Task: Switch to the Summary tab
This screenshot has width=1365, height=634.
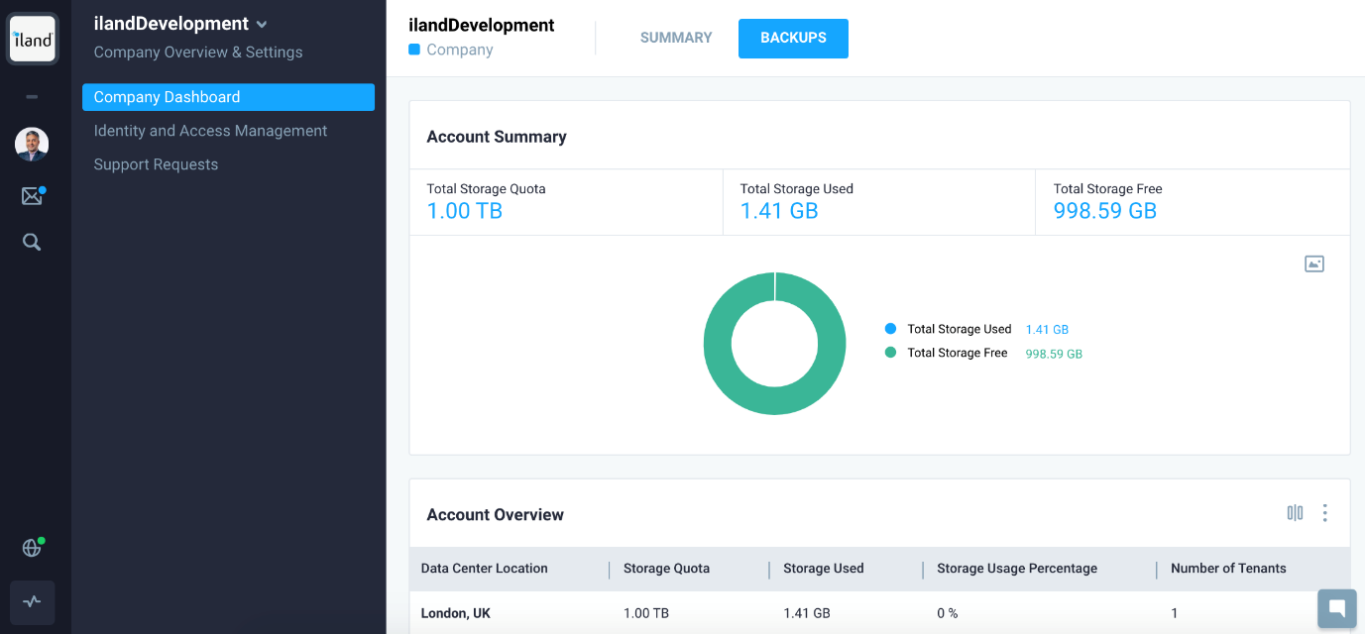Action: tap(676, 38)
